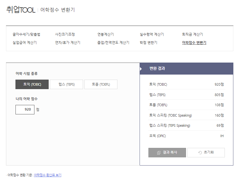
Task: Click the TEPS Speaking 69점 result
Action: [x=187, y=125]
